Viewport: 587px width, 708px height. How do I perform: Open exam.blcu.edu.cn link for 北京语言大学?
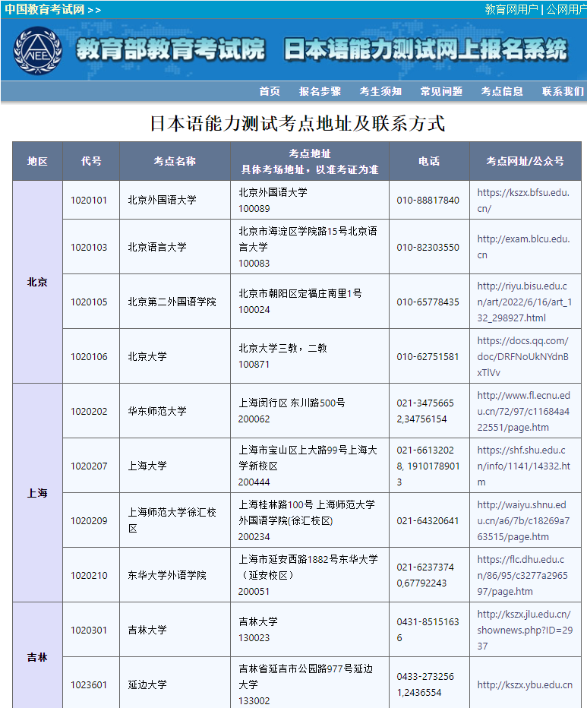523,247
